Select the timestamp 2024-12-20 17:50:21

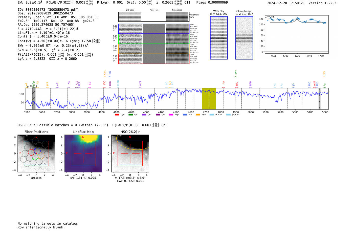286,3
